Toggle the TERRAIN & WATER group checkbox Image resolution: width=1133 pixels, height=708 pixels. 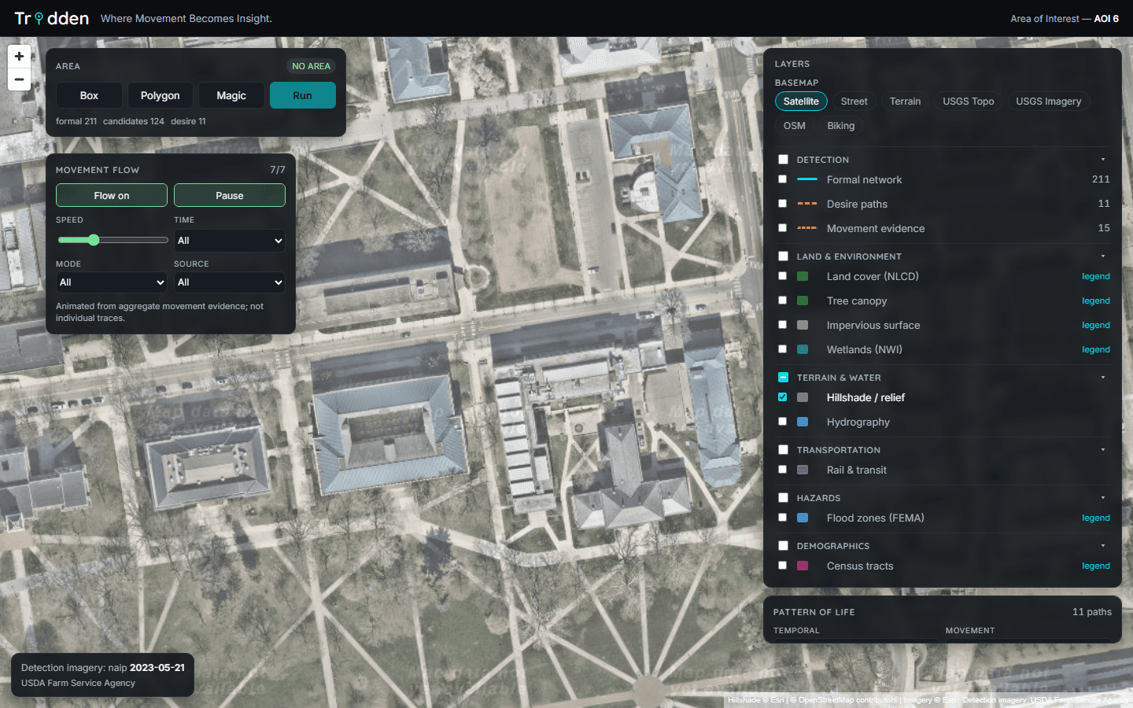click(783, 378)
